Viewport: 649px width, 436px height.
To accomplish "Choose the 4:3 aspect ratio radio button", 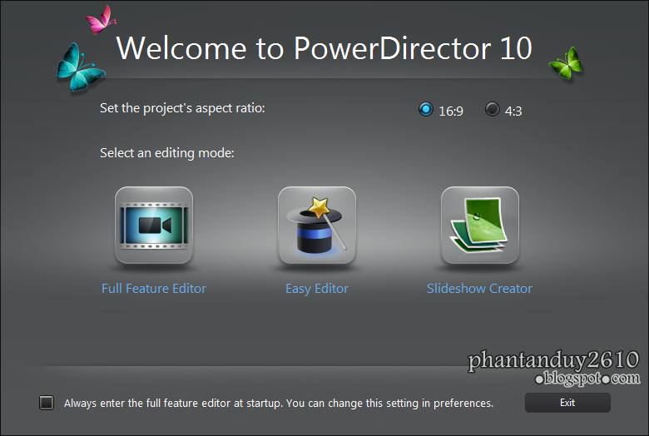I will [x=492, y=109].
